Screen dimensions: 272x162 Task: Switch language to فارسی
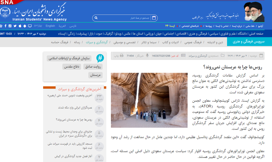73,26
